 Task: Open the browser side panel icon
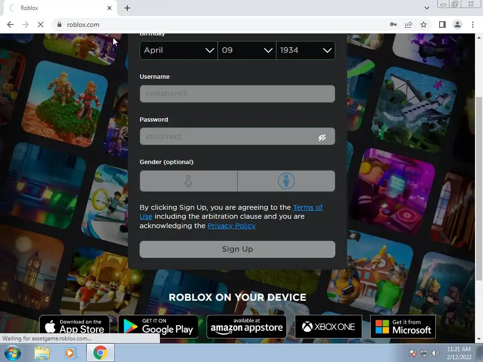tap(442, 25)
